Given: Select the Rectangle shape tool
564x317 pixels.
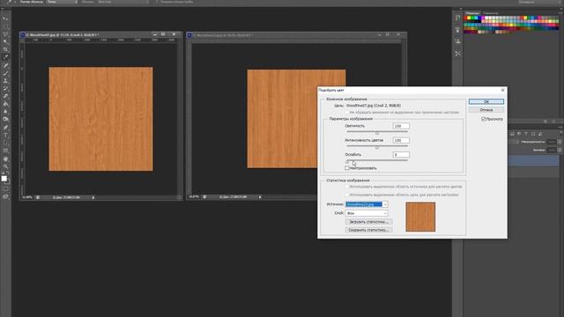Looking at the screenshot, I should pyautogui.click(x=5, y=151).
